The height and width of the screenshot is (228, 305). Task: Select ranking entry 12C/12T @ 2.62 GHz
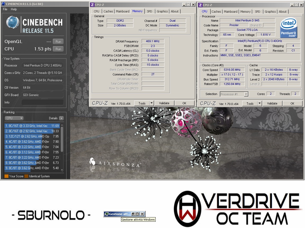[32, 136]
